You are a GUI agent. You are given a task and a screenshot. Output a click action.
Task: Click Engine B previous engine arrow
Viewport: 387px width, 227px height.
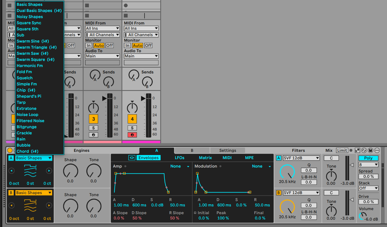pos(11,205)
